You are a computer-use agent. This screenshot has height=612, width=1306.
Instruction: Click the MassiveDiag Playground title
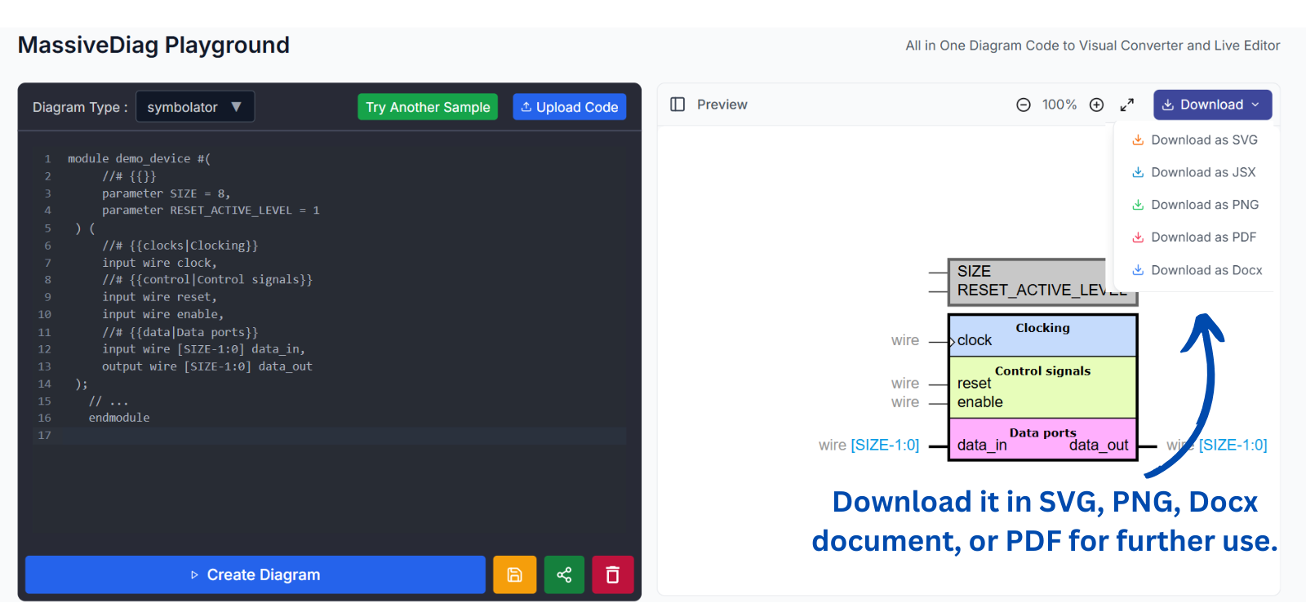153,45
